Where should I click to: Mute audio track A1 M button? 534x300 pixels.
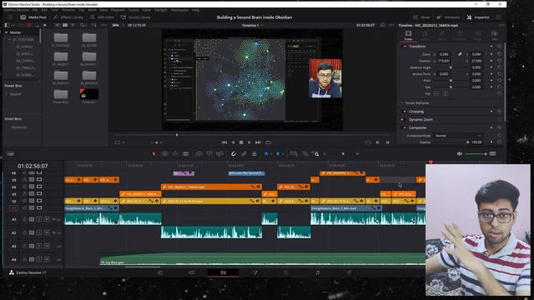[x=47, y=219]
